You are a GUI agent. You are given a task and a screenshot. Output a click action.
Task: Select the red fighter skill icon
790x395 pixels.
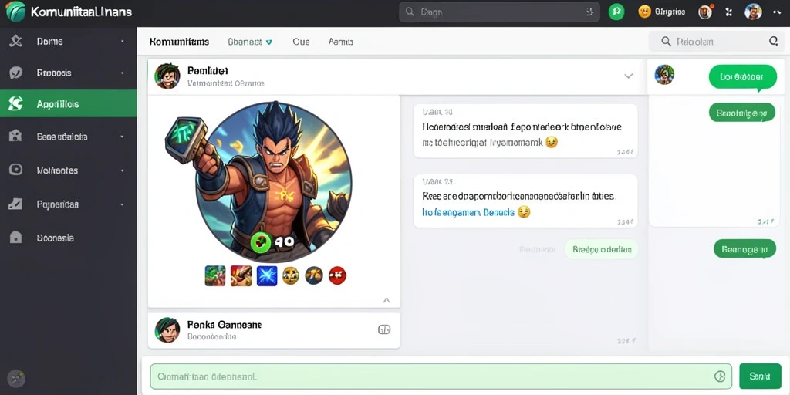(241, 275)
